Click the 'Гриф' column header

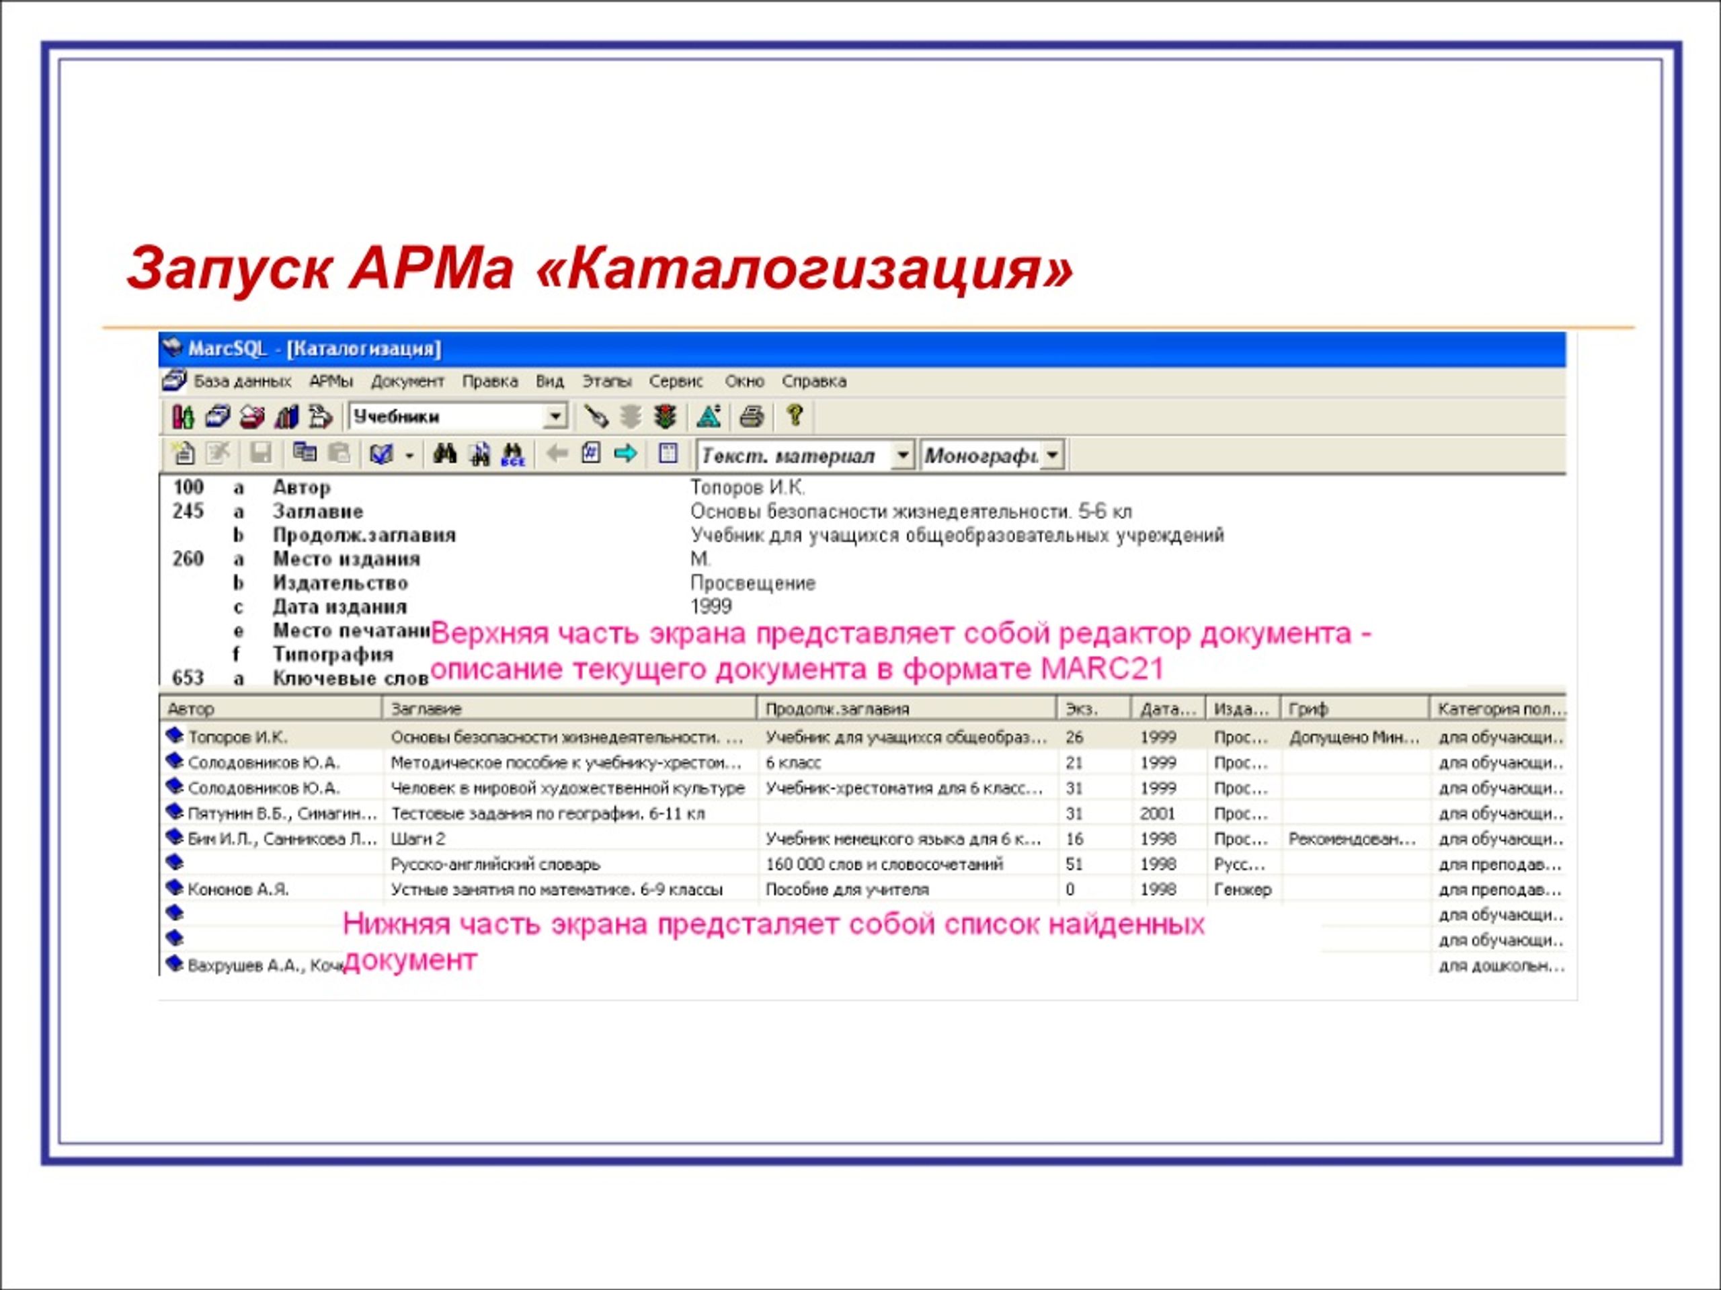[x=1355, y=709]
